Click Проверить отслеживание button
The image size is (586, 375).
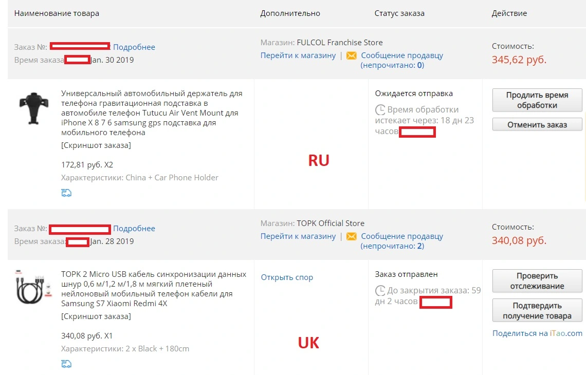(x=537, y=281)
